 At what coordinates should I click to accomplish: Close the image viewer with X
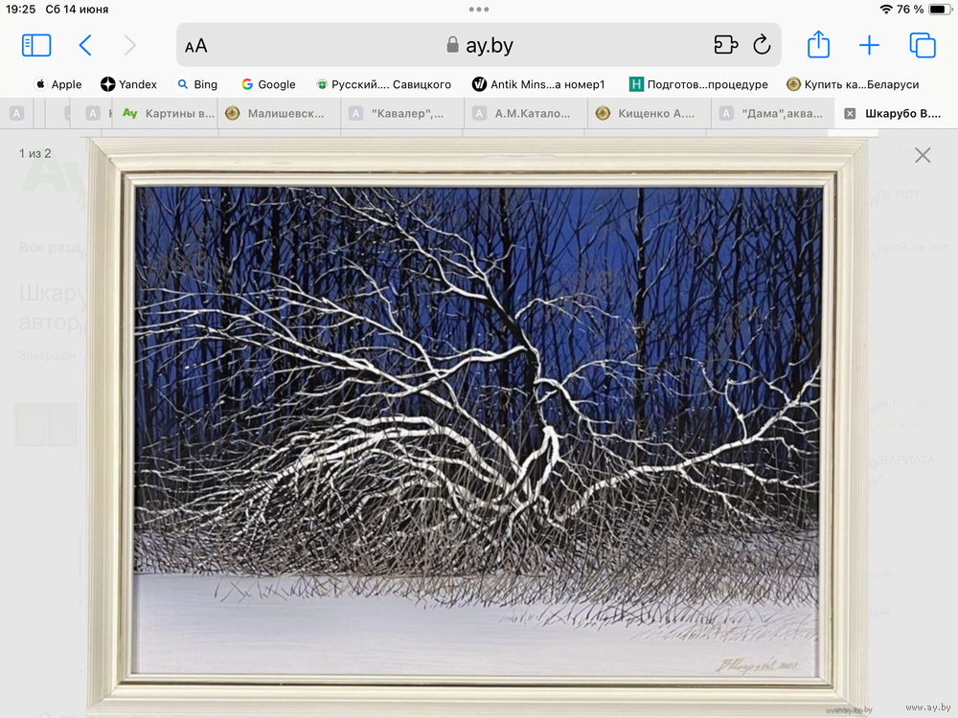coord(923,155)
